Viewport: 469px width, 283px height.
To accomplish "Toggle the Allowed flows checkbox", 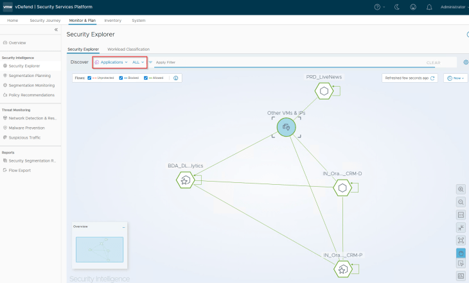I will coord(146,78).
